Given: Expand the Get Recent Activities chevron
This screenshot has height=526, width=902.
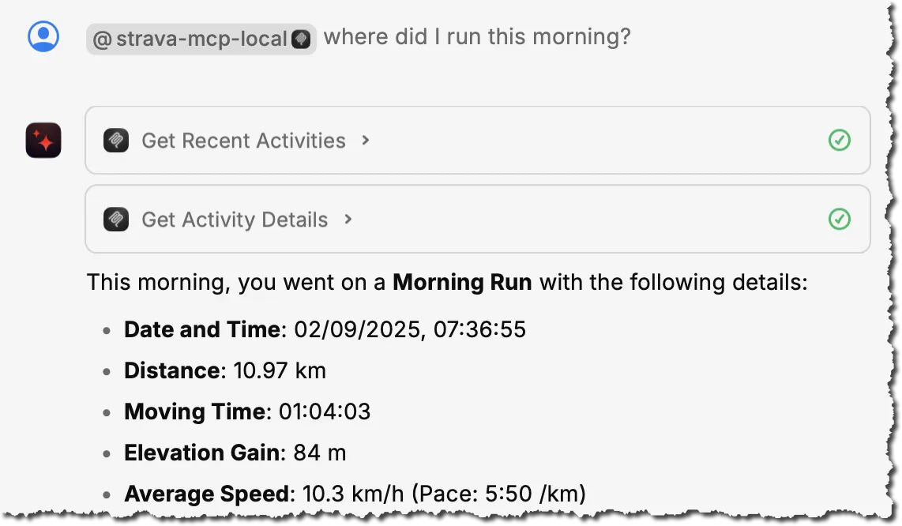Looking at the screenshot, I should (365, 141).
